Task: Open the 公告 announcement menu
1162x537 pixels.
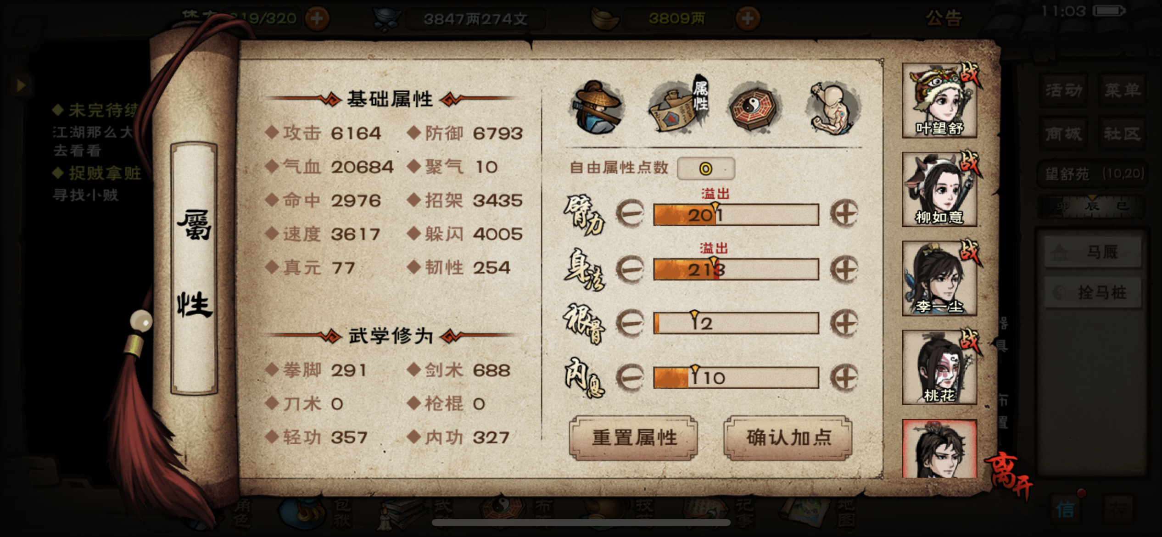Action: [943, 18]
